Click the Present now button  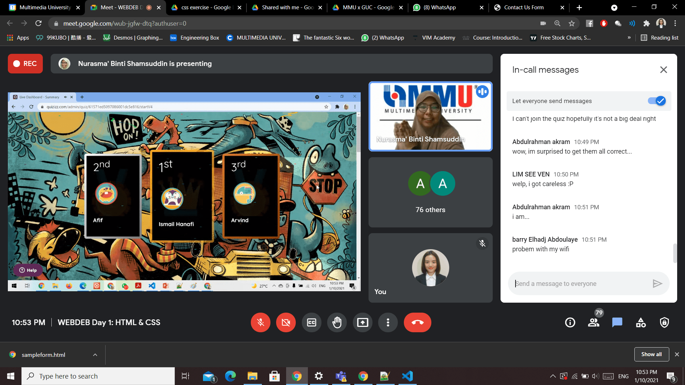click(362, 323)
